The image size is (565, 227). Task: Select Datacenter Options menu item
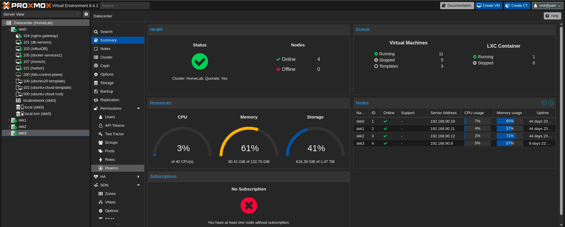tap(118, 74)
